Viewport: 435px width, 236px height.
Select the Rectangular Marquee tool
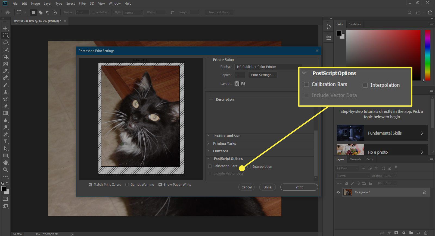point(5,35)
